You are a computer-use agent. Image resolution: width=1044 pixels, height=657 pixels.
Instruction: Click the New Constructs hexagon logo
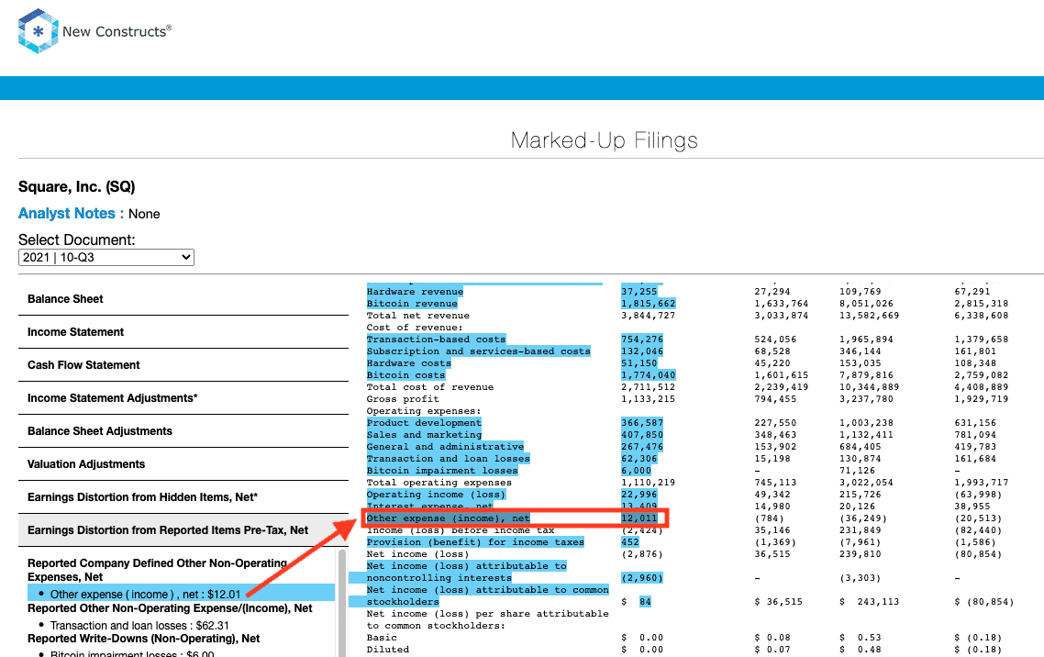[38, 31]
